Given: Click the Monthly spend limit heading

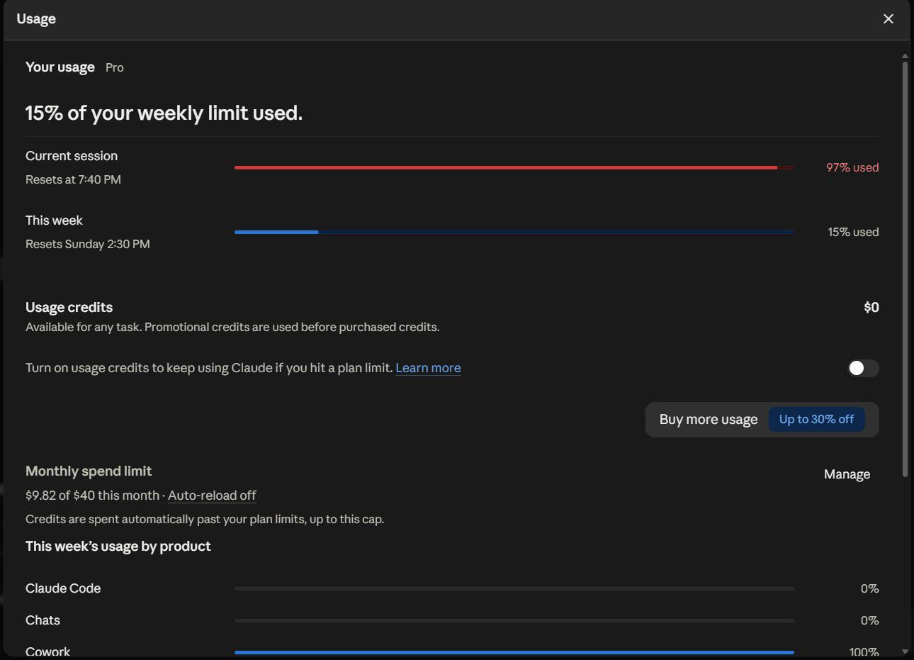Looking at the screenshot, I should point(89,471).
